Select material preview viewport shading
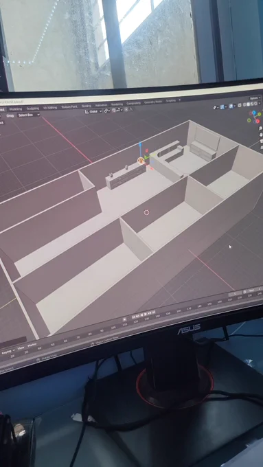The image size is (263, 467). pos(252,104)
